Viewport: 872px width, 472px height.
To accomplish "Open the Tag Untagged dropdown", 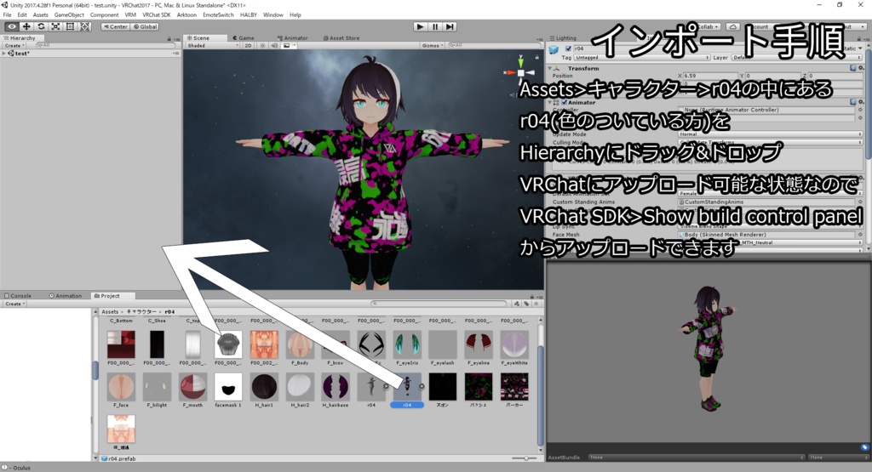I will click(642, 57).
